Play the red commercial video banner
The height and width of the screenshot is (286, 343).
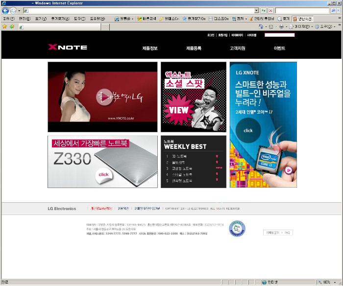(x=104, y=97)
